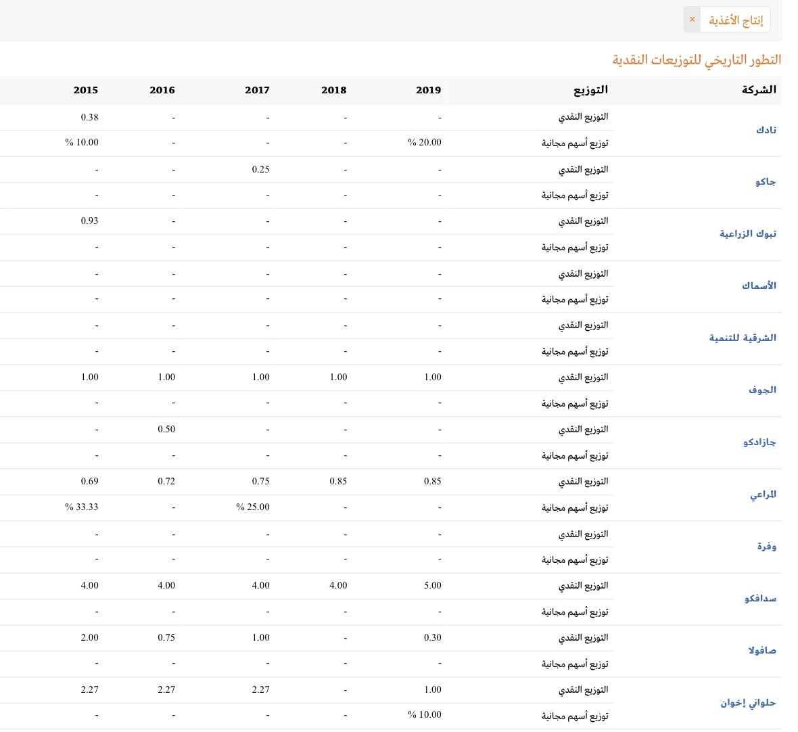Select سدافكو 2018 cash dividend 4.00
This screenshot has height=732, width=798.
click(x=338, y=585)
